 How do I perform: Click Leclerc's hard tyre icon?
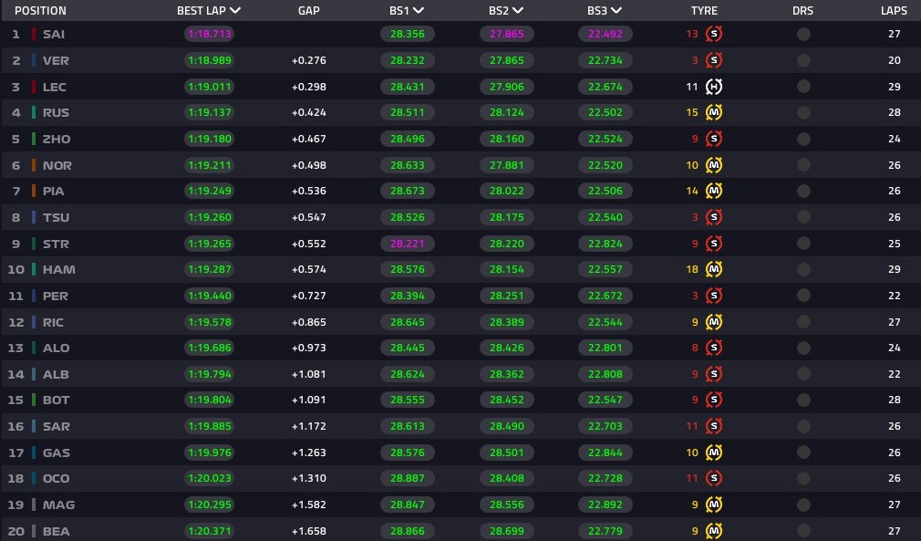pyautogui.click(x=714, y=87)
